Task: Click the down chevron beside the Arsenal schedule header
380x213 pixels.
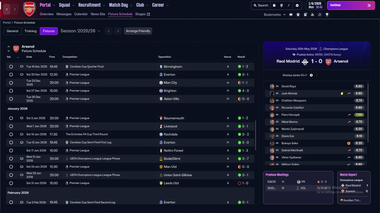Action: (9, 51)
